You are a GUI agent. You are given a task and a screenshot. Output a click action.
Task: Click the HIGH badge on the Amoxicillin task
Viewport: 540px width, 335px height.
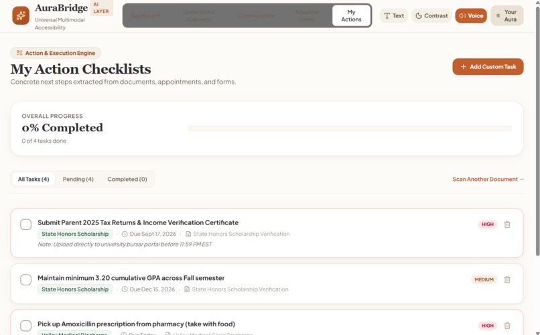pyautogui.click(x=487, y=326)
